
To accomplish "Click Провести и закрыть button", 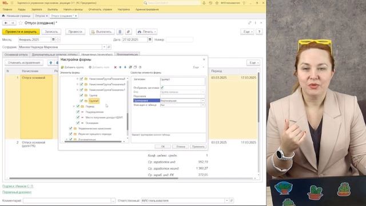I will (x=21, y=32).
